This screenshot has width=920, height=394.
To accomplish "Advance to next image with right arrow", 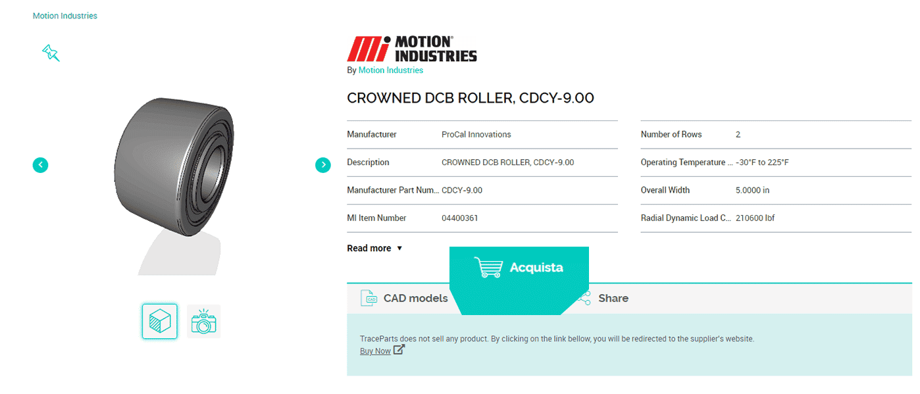I will [322, 165].
